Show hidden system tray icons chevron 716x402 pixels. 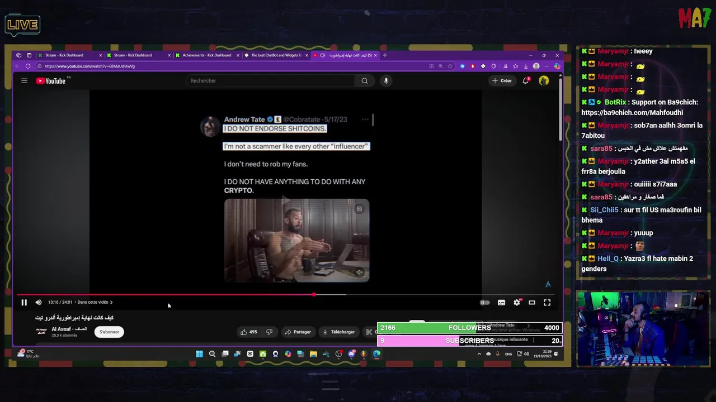pyautogui.click(x=479, y=354)
